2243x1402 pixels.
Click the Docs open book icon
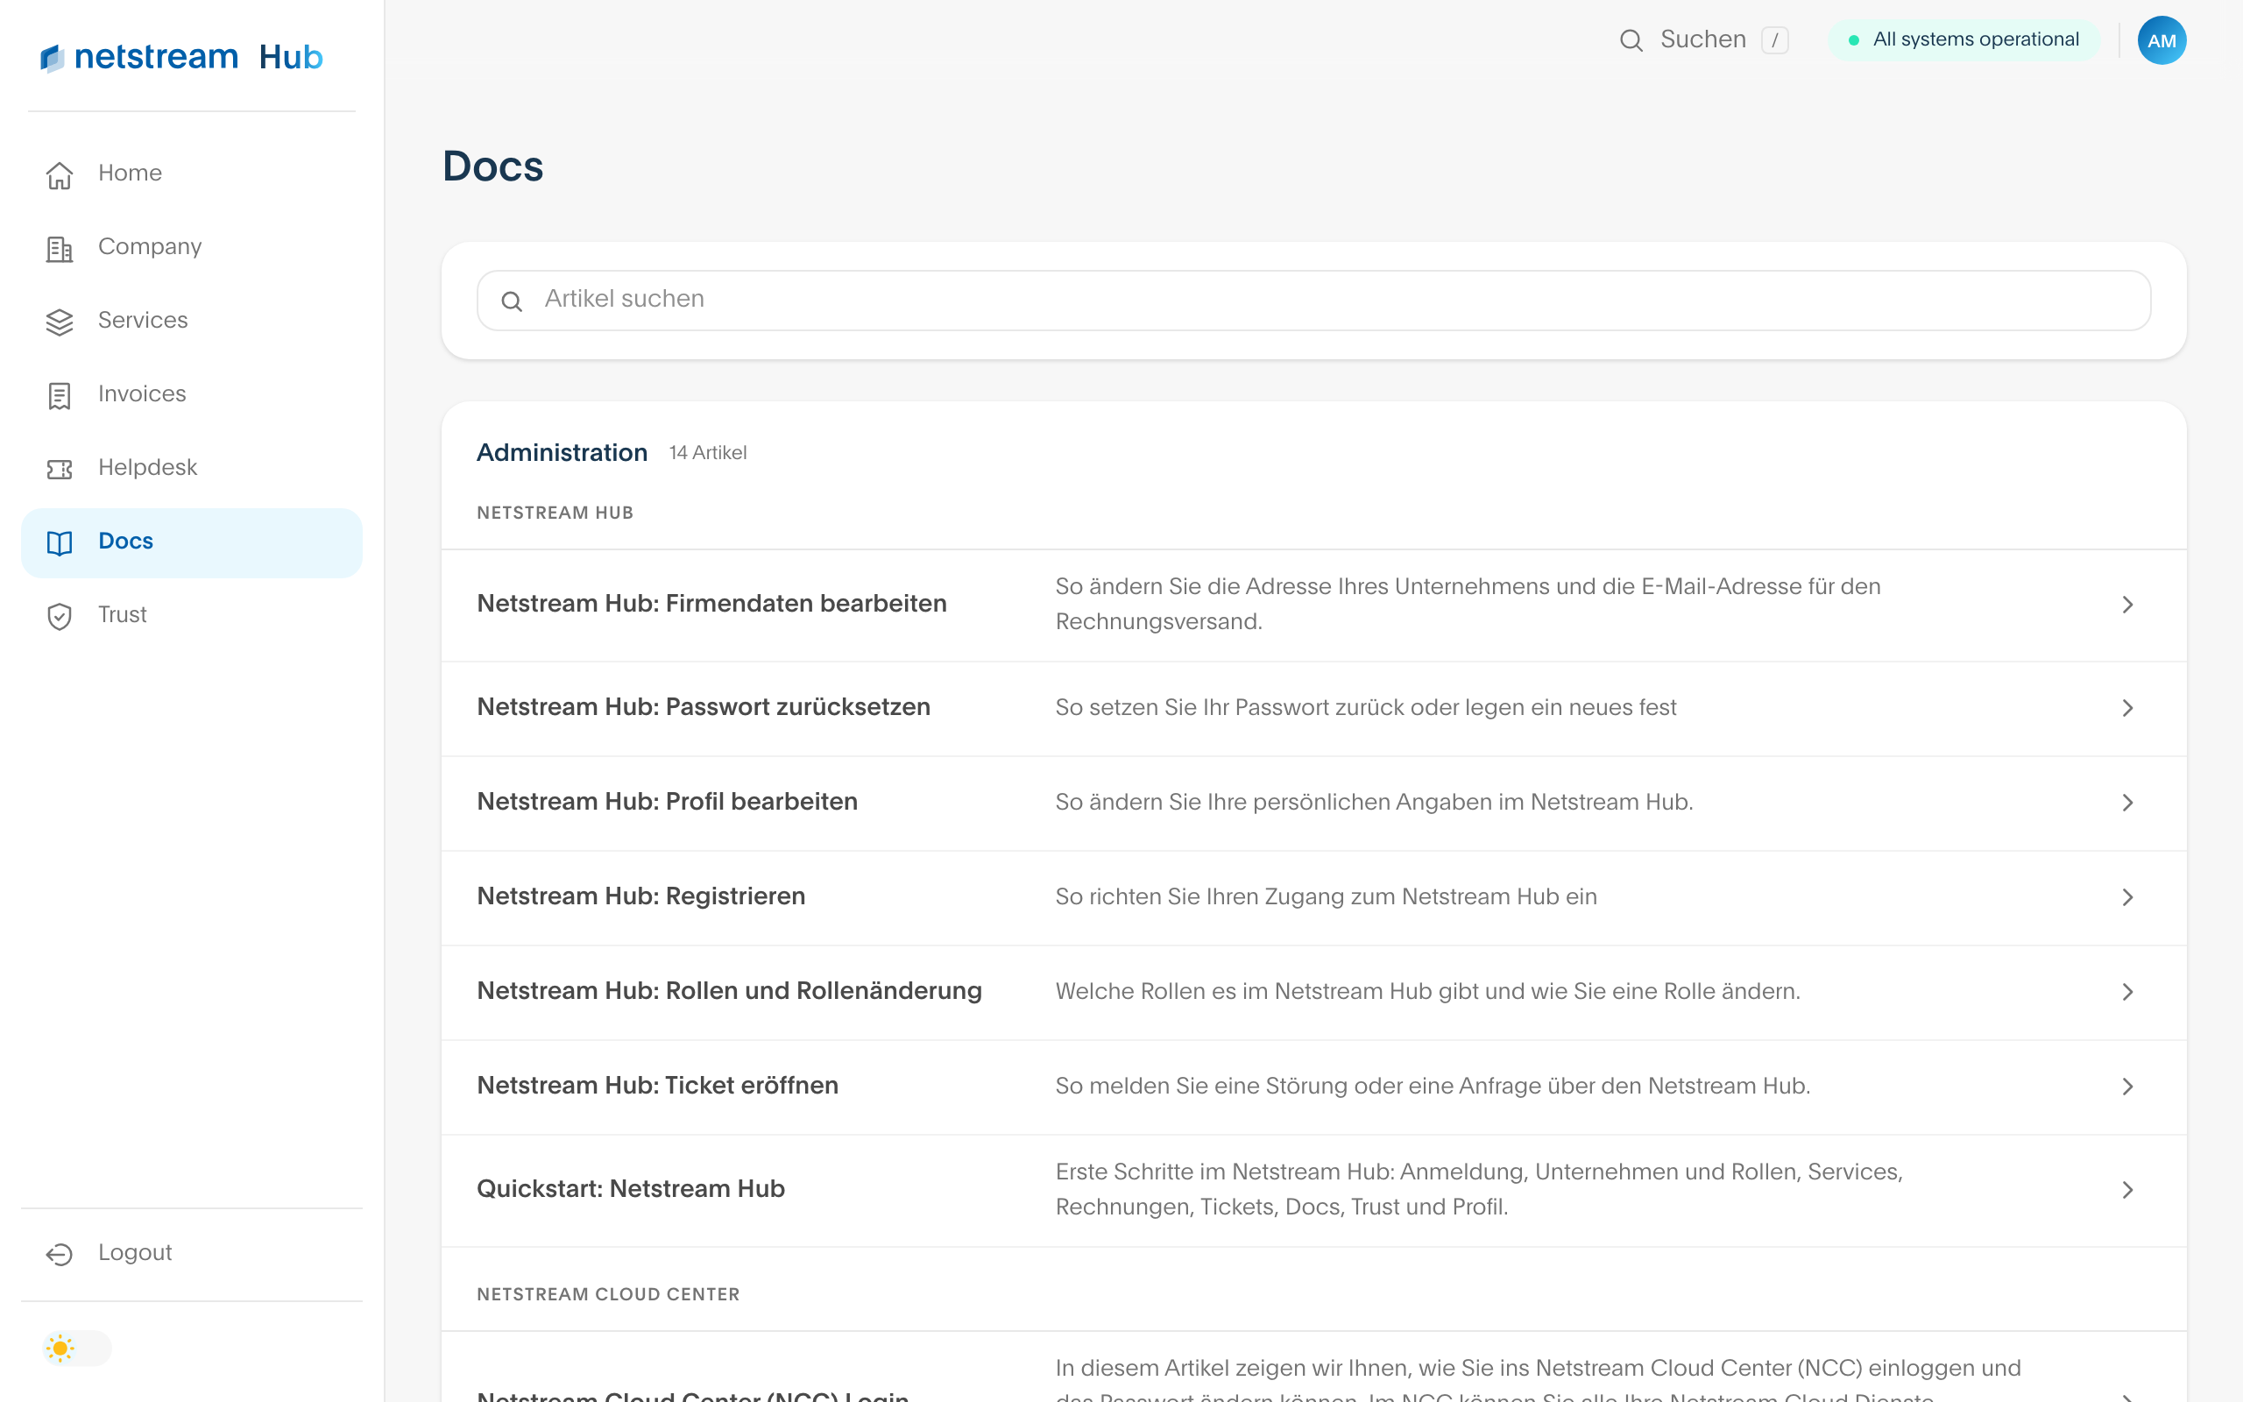(x=60, y=542)
